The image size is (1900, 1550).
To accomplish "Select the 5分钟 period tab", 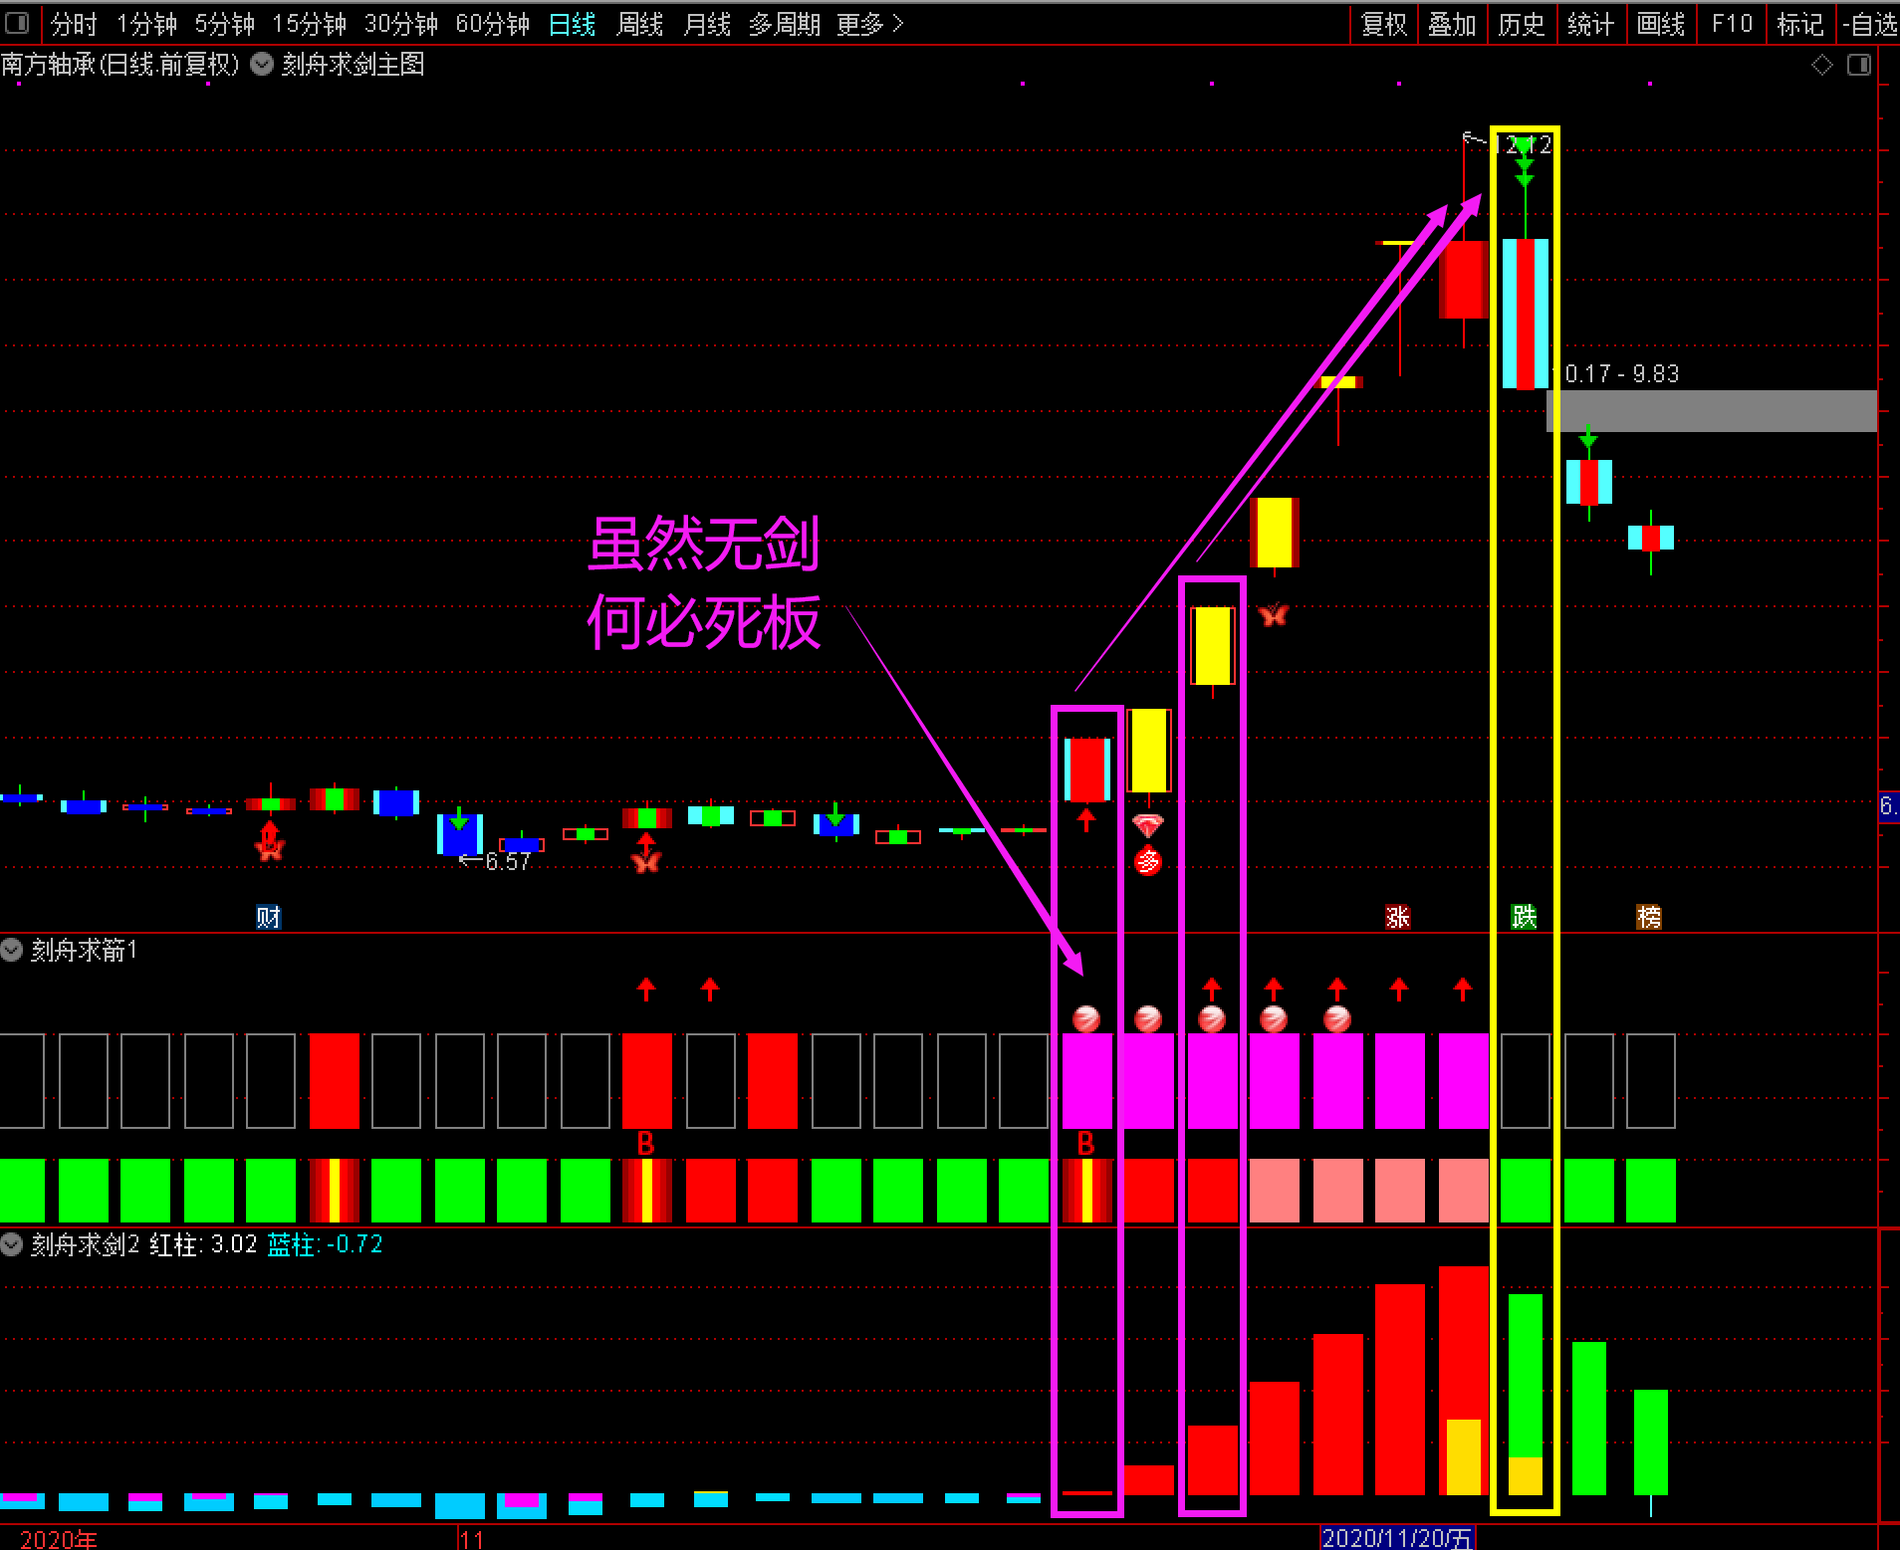I will click(224, 23).
